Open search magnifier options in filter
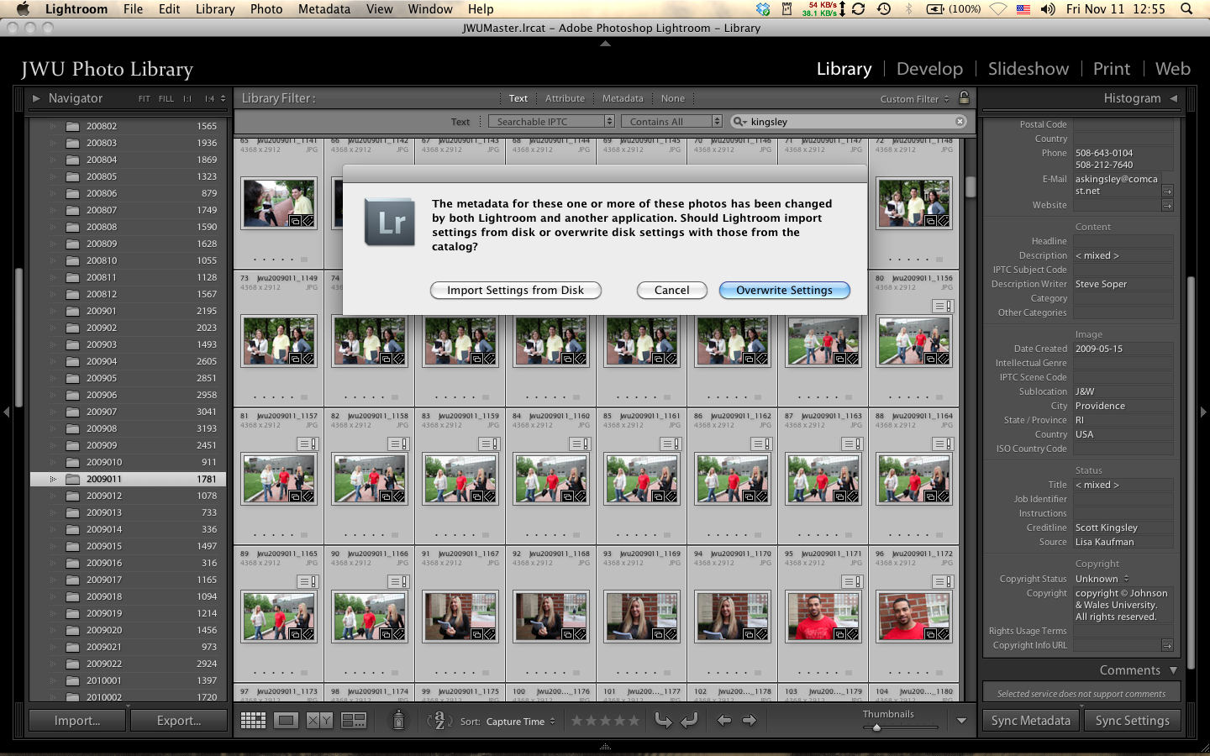Viewport: 1210px width, 756px height. click(x=740, y=122)
